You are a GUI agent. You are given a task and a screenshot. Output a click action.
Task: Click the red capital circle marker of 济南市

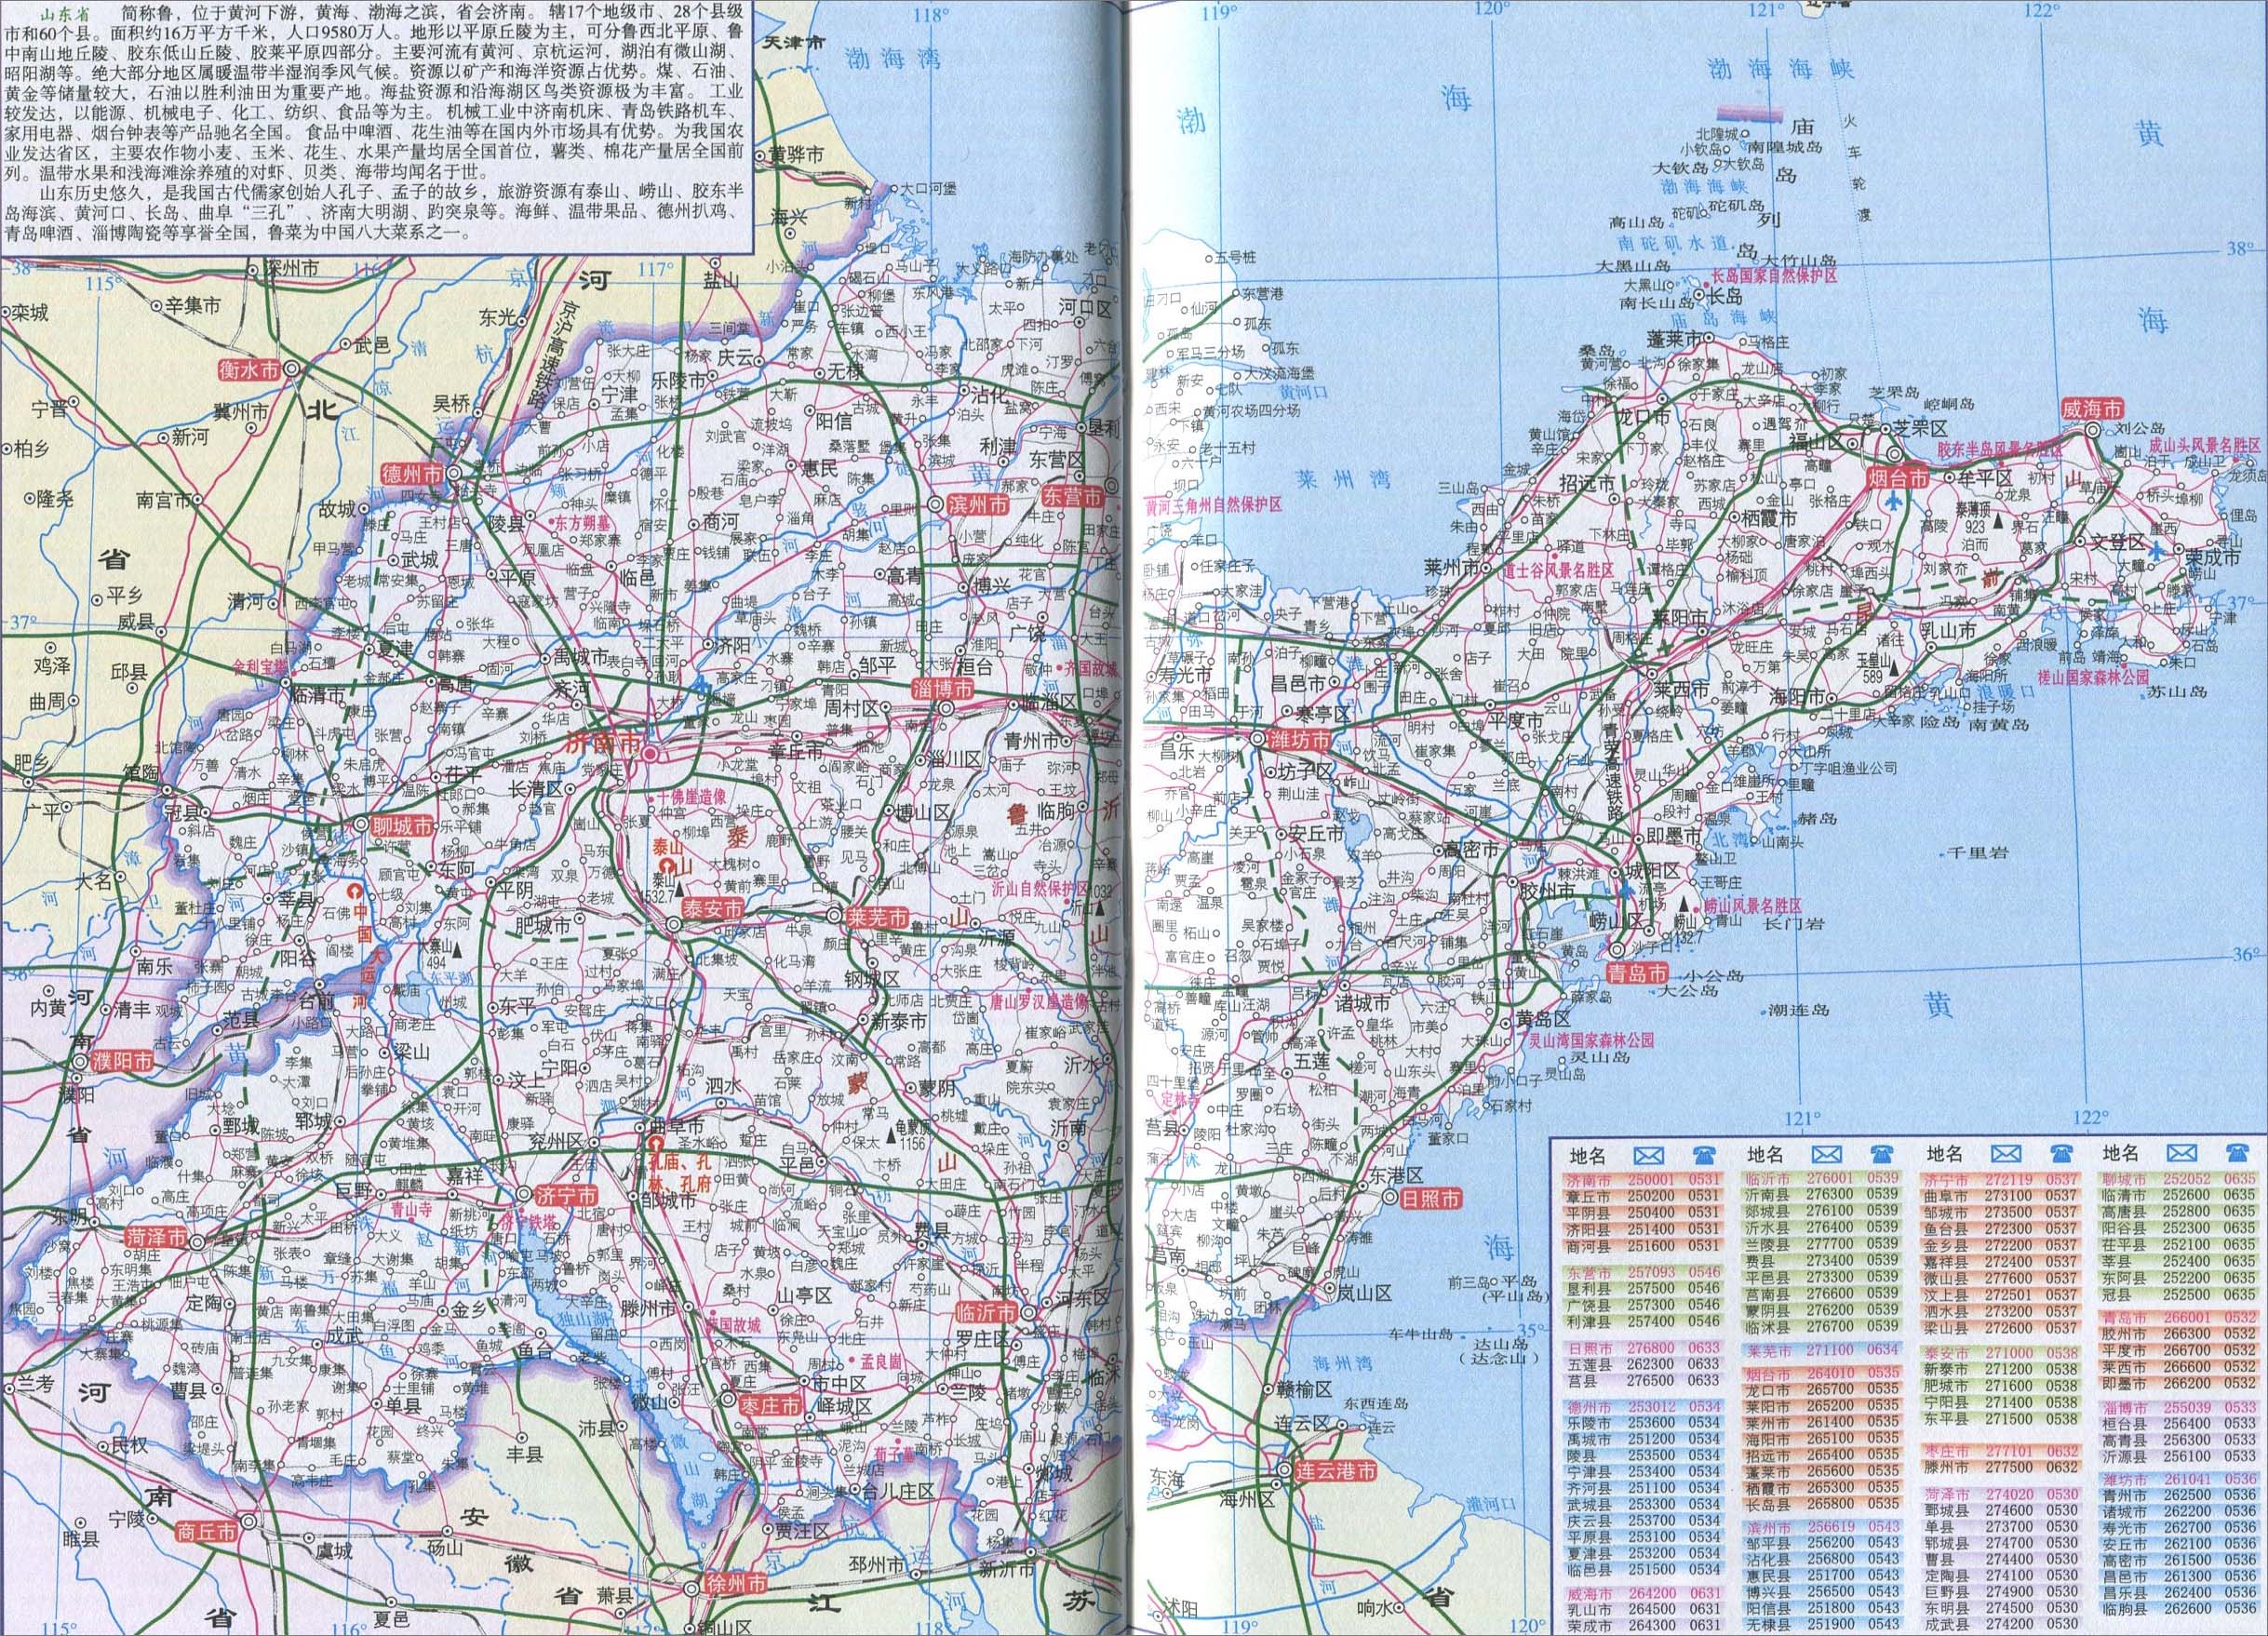click(x=651, y=753)
